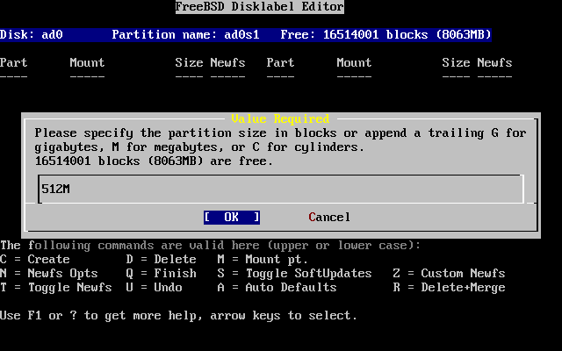Viewport: 562px width, 351px height.
Task: Click the Cancel button
Action: point(329,217)
